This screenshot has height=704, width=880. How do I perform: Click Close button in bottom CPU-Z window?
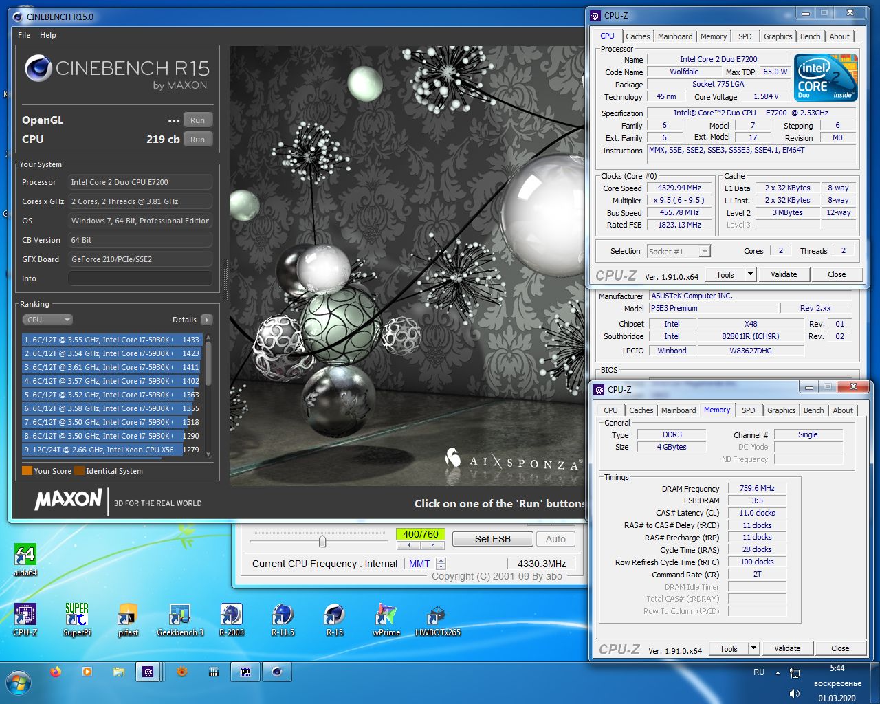[840, 648]
